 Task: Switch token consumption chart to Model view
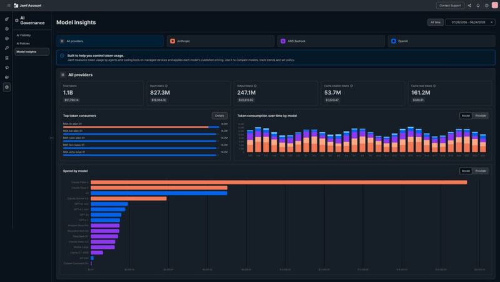tap(466, 115)
